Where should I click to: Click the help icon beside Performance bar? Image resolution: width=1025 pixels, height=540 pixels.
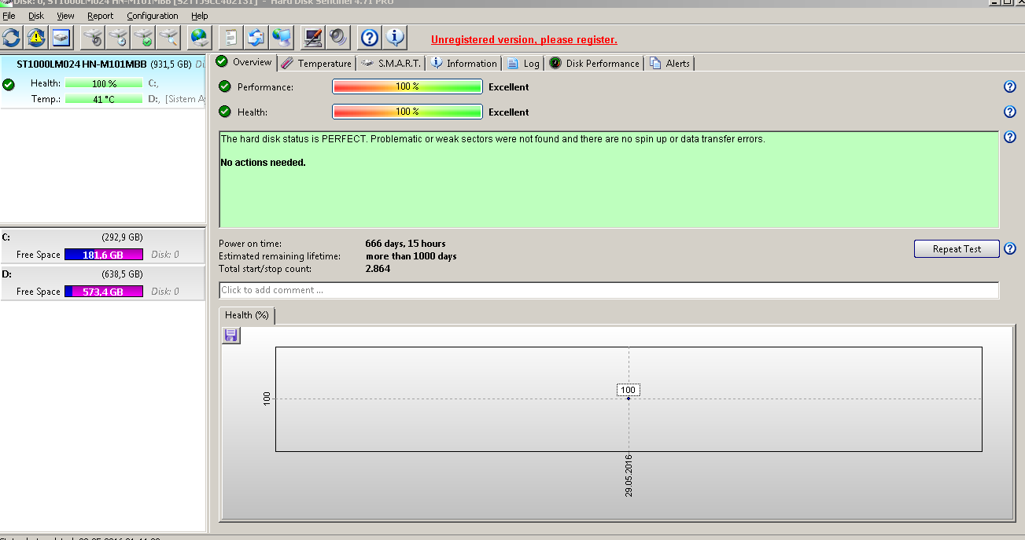tap(1010, 87)
